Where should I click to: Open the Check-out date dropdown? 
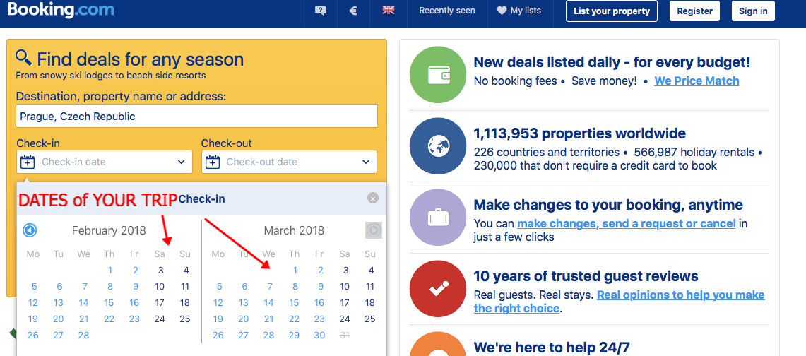pos(289,162)
